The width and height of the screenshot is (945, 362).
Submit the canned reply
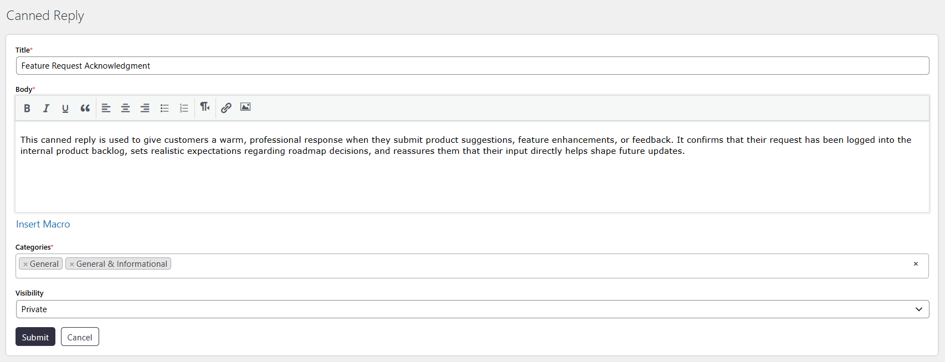tap(35, 337)
